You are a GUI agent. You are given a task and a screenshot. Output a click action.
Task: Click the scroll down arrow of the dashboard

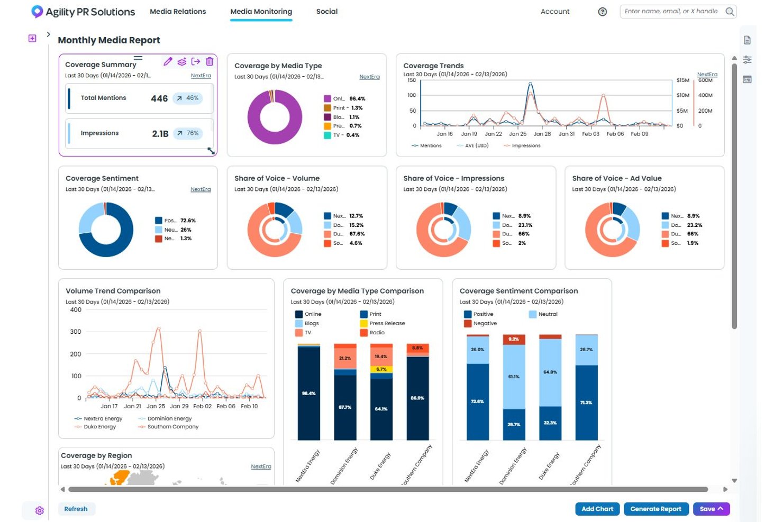pos(734,481)
